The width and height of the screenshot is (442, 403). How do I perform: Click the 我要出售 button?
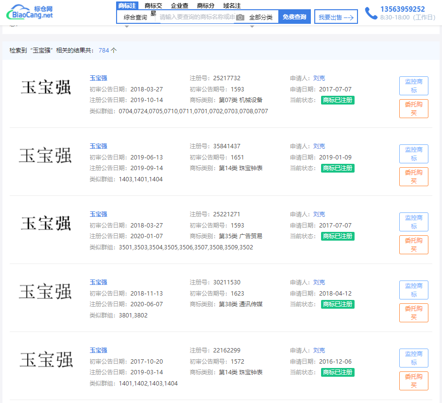(336, 17)
